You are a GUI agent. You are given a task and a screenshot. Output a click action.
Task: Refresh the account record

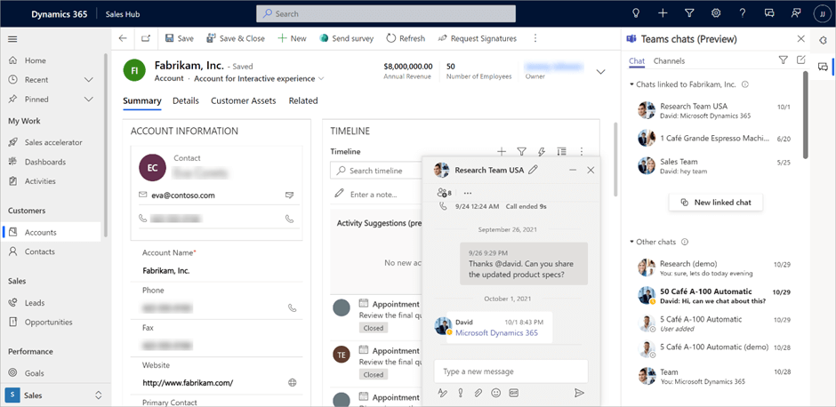point(406,38)
